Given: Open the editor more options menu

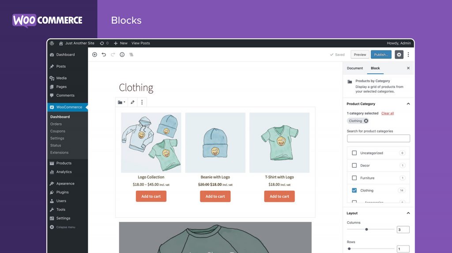Looking at the screenshot, I should [408, 54].
